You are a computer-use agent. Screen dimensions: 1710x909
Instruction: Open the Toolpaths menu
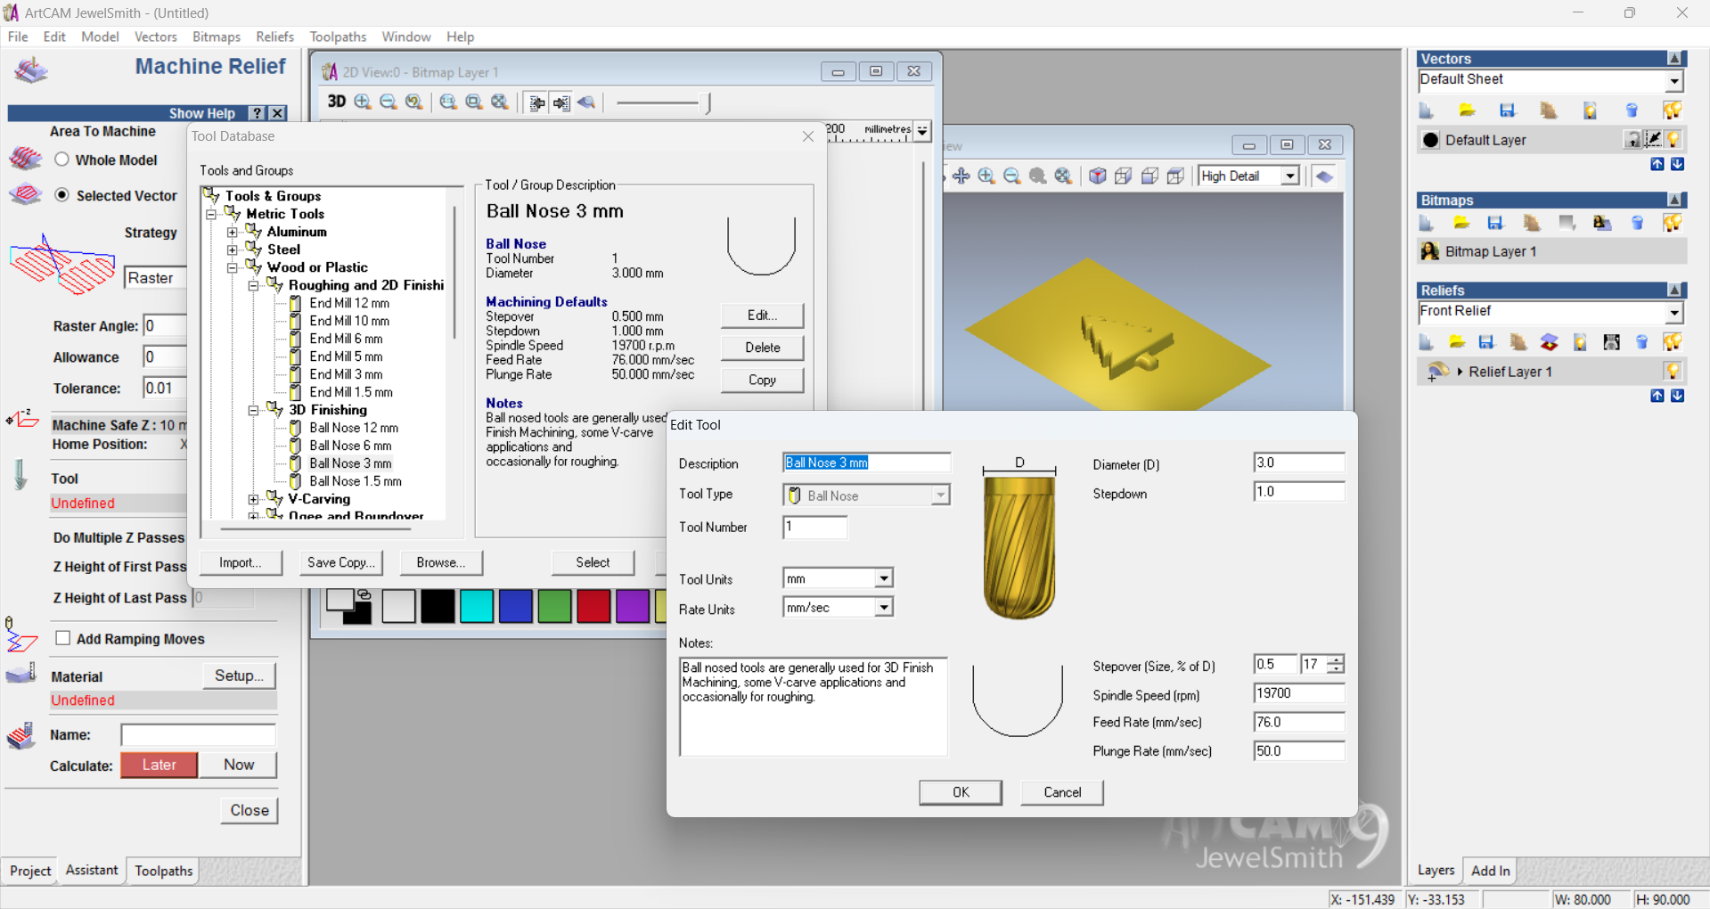pos(338,37)
